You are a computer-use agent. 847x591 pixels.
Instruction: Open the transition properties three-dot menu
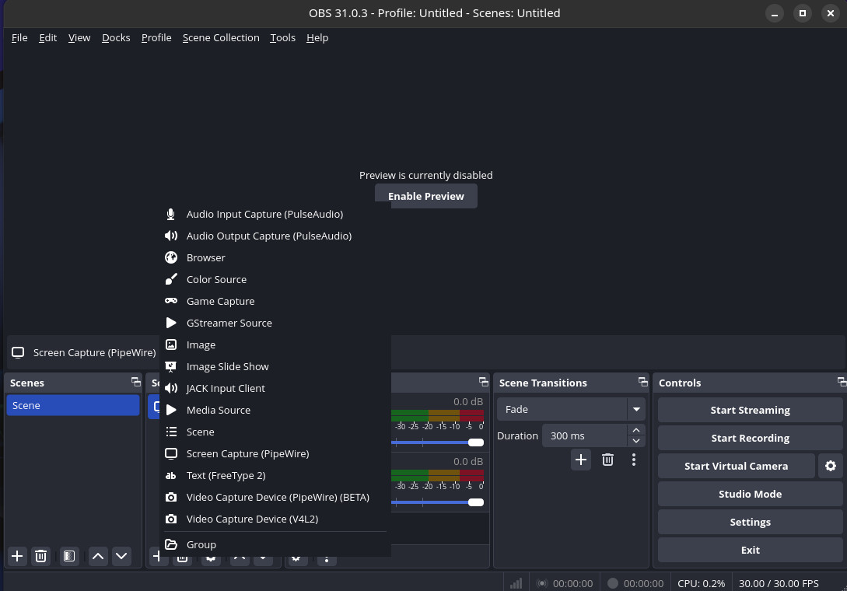tap(634, 460)
